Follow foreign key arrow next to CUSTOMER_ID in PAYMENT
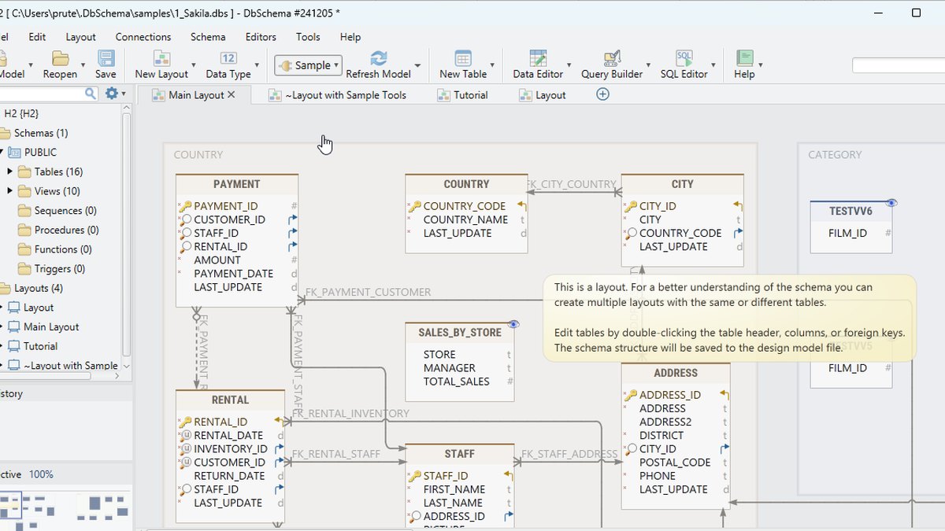The height and width of the screenshot is (531, 945). (x=293, y=219)
